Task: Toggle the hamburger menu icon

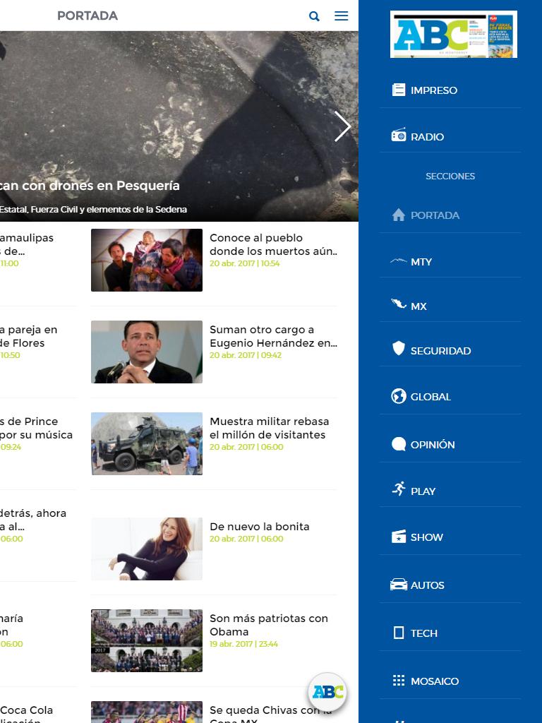Action: (341, 16)
